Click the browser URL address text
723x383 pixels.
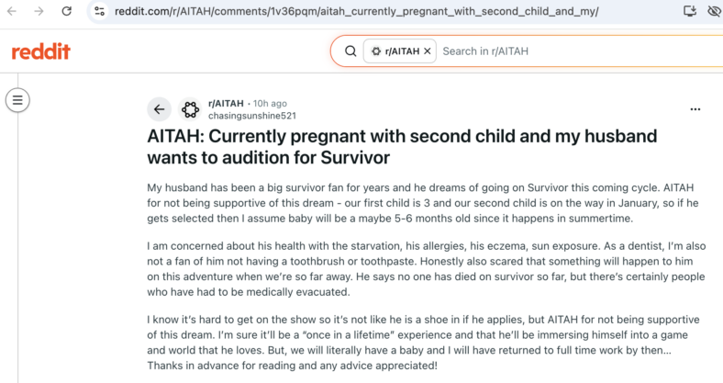coord(356,11)
